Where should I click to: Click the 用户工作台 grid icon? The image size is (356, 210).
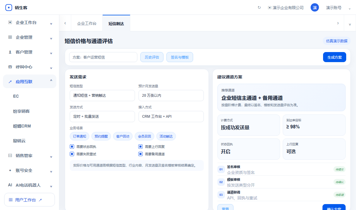pyautogui.click(x=11, y=200)
